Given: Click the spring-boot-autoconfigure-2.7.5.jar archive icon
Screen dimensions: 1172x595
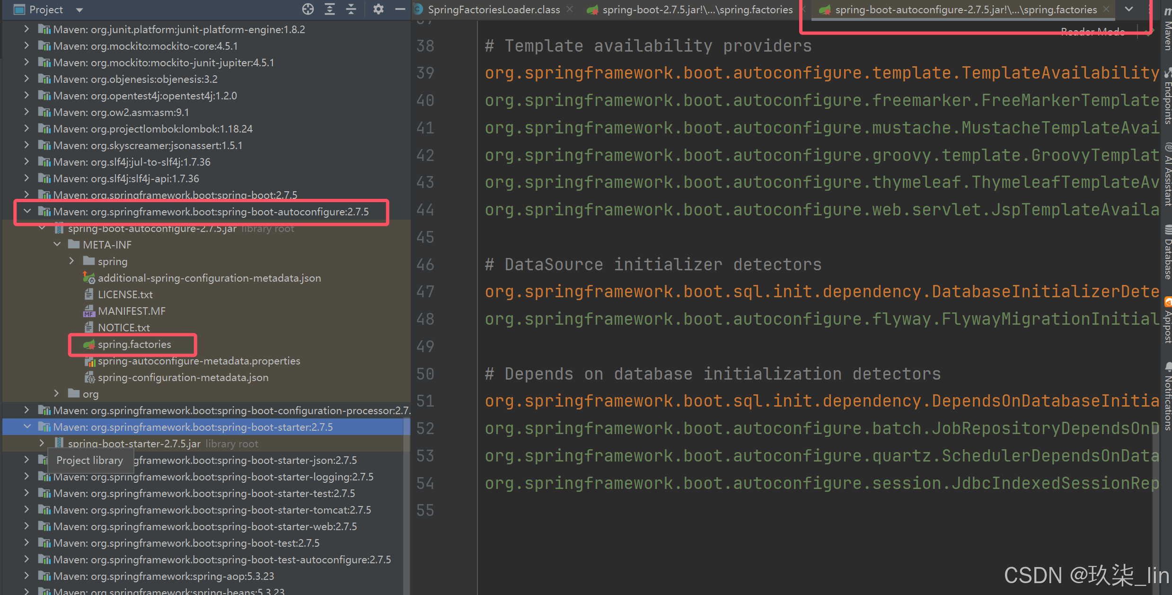Looking at the screenshot, I should click(x=59, y=229).
